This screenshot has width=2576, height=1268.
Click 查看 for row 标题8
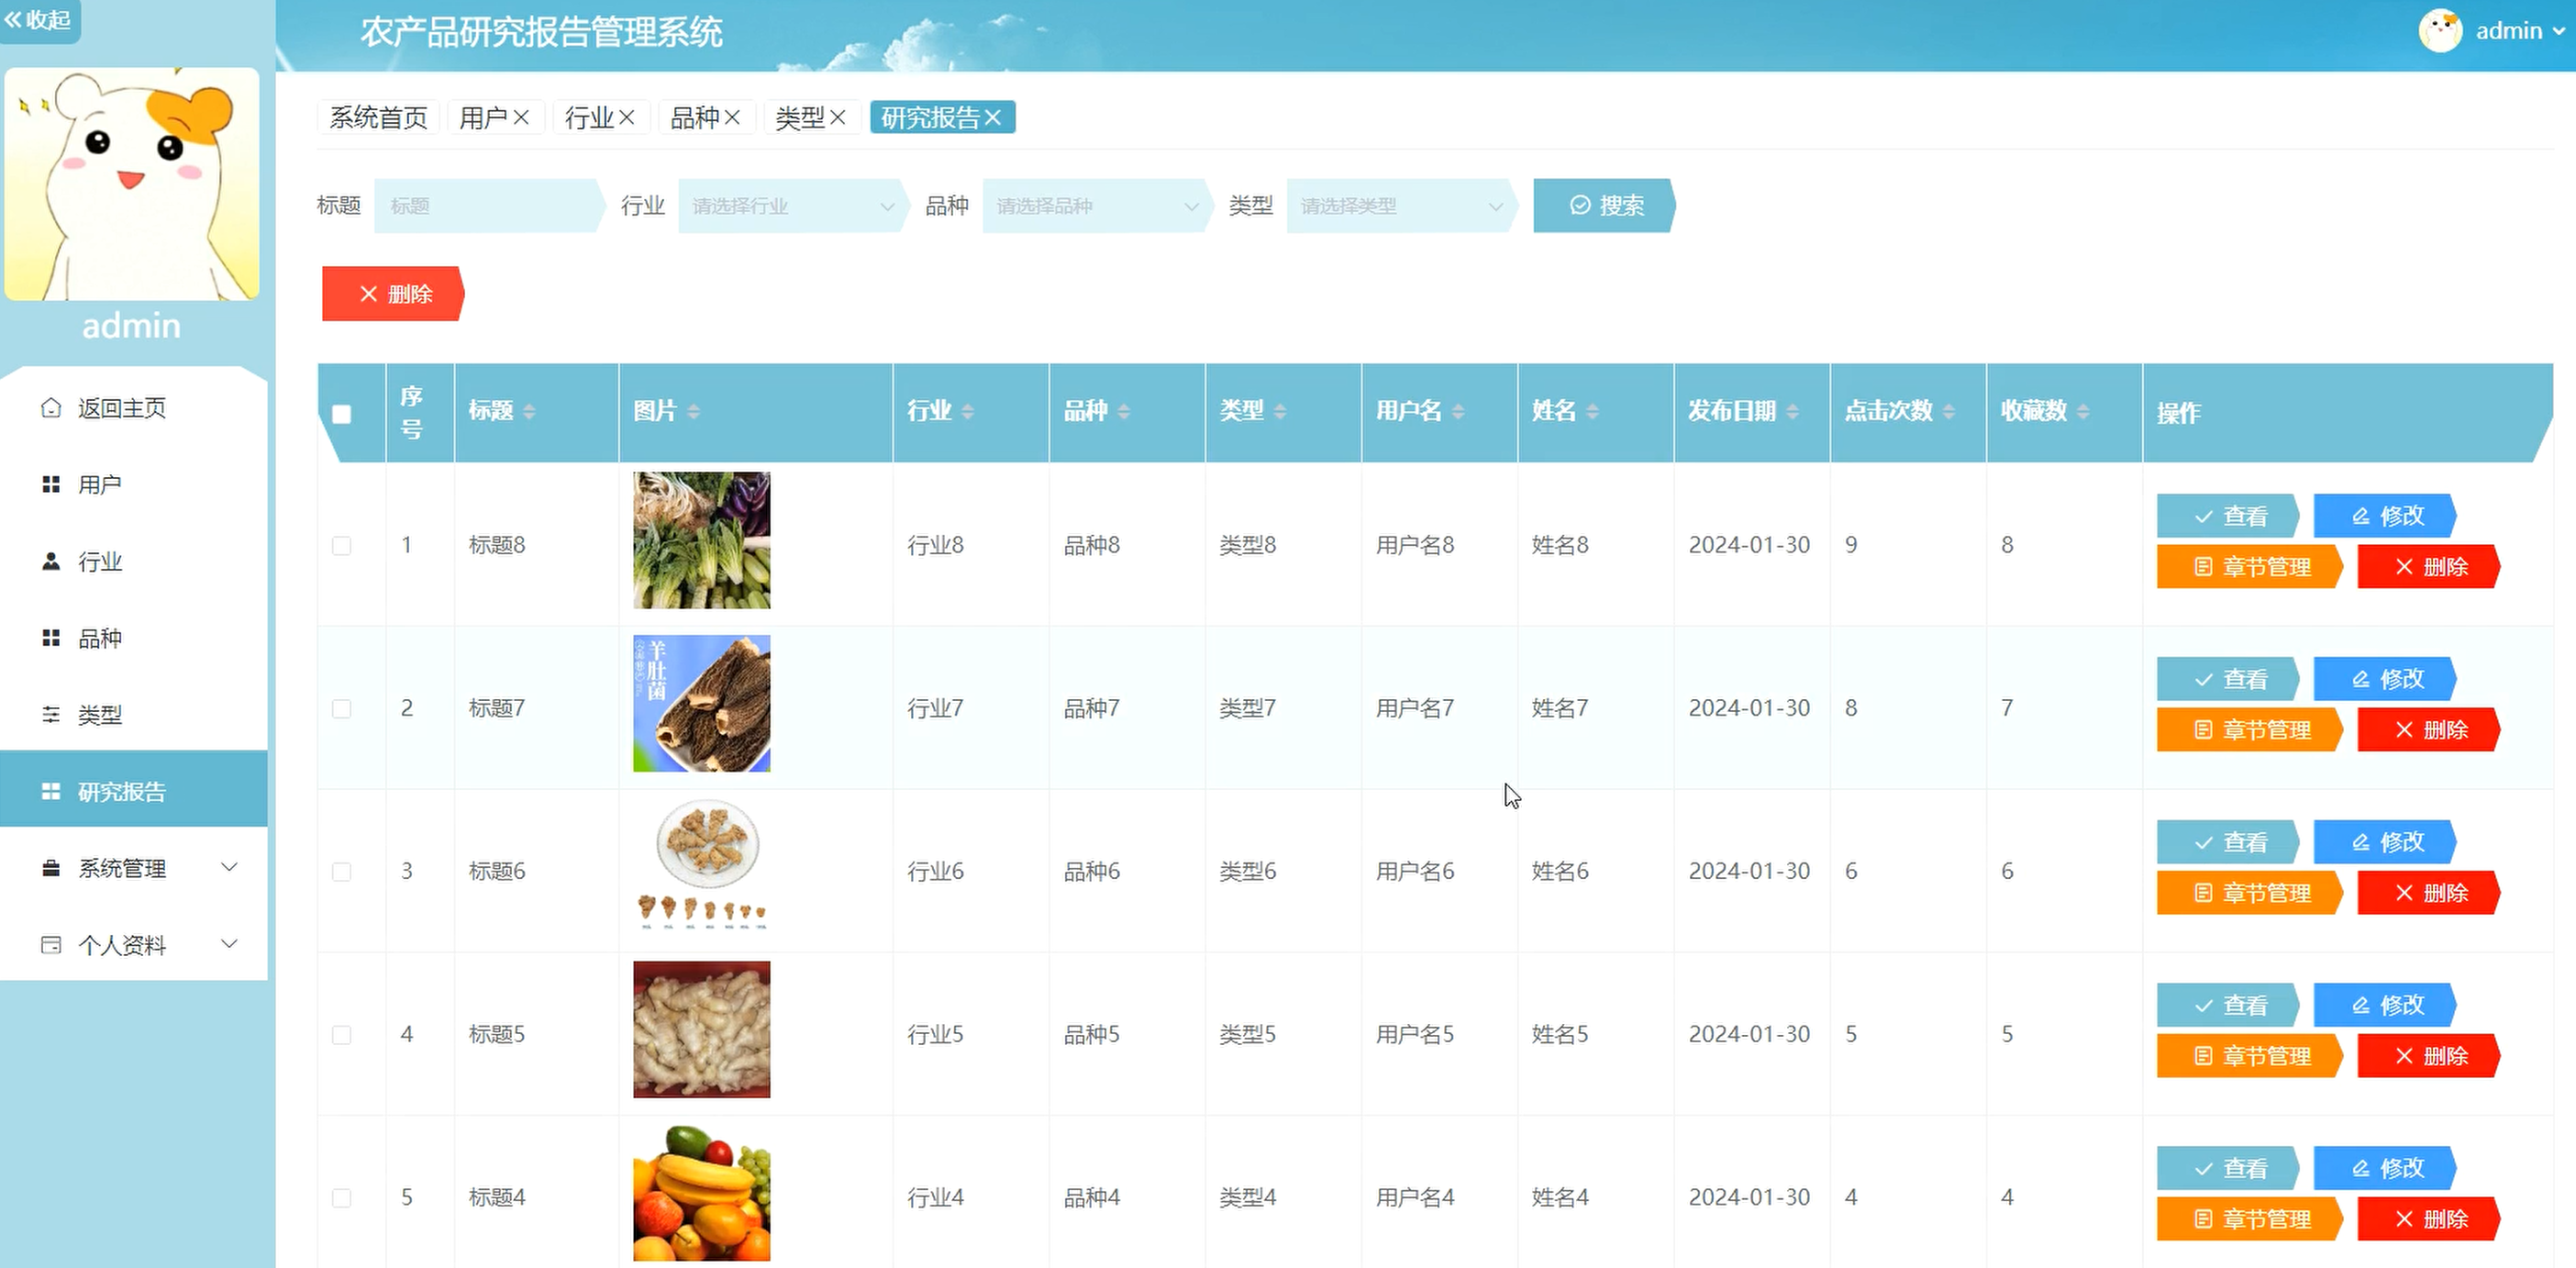[2228, 516]
